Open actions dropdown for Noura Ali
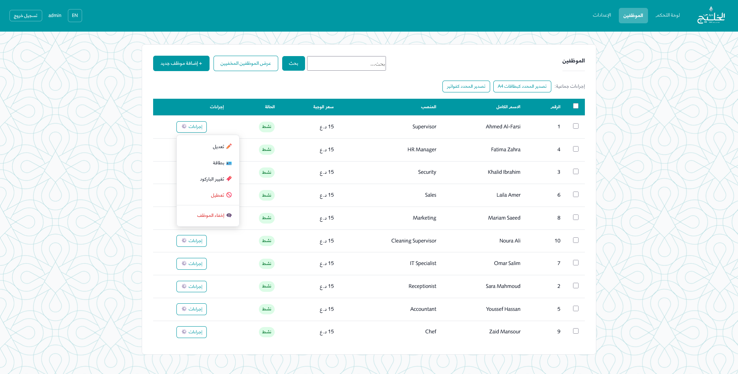Image resolution: width=738 pixels, height=374 pixels. tap(191, 241)
